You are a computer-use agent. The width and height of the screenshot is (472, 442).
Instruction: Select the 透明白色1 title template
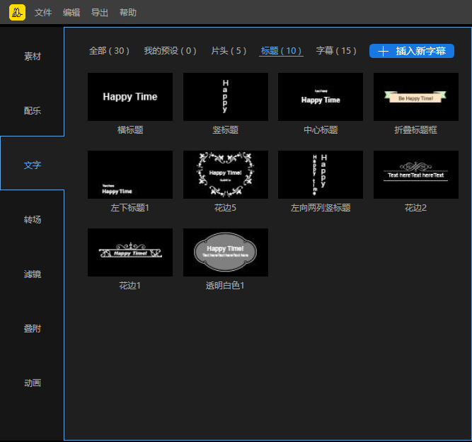click(226, 252)
